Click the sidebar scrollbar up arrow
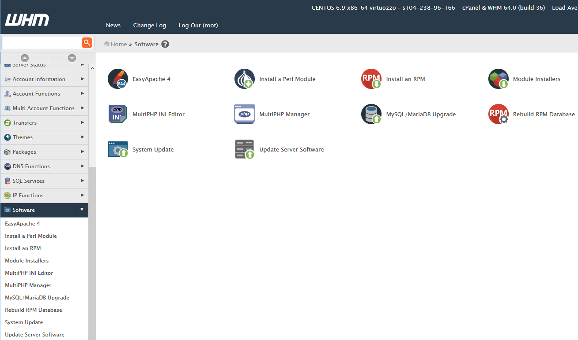The image size is (578, 340). 92,68
